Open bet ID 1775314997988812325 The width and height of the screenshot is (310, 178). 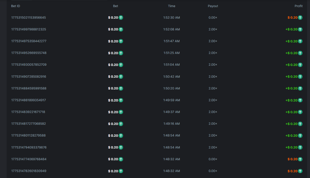28,29
